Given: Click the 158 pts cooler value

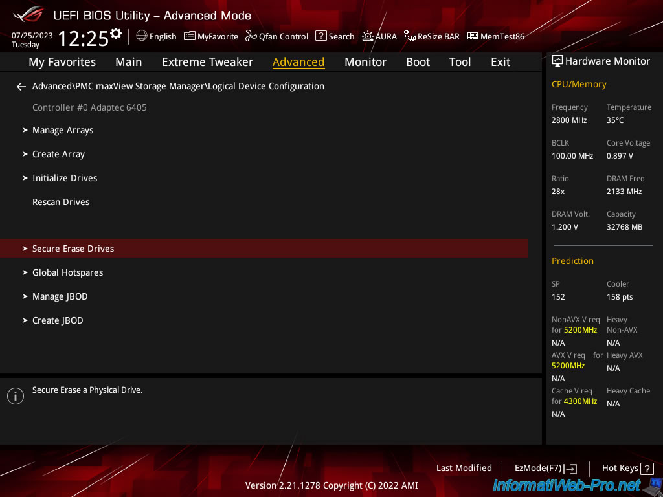Looking at the screenshot, I should click(620, 297).
